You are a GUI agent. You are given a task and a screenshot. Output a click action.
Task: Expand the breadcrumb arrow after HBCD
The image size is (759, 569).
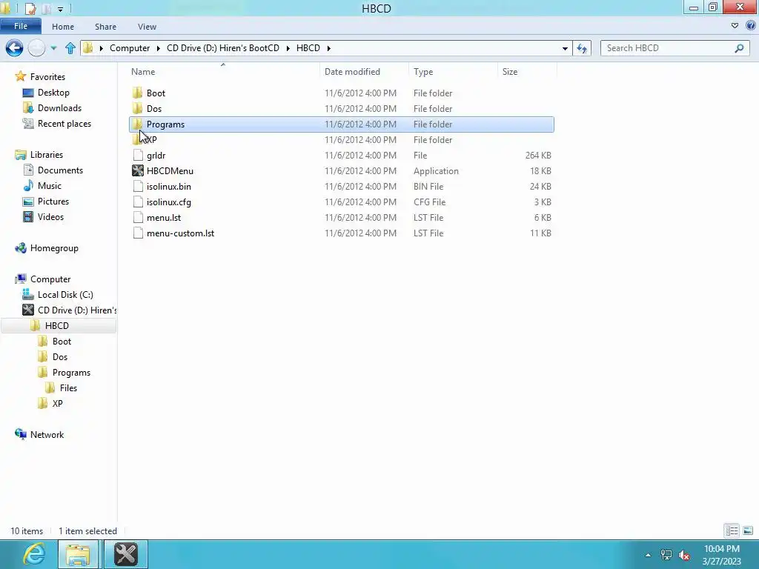click(328, 48)
